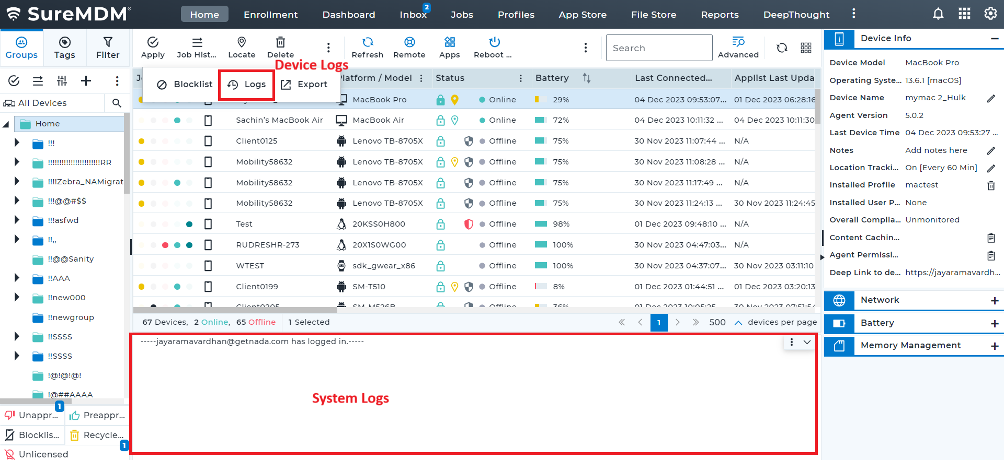Open the header more options kebab menu
Viewport: 1004px width, 460px height.
point(854,14)
